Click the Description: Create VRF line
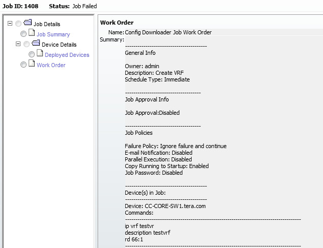This screenshot has height=248, width=323. tap(154, 73)
